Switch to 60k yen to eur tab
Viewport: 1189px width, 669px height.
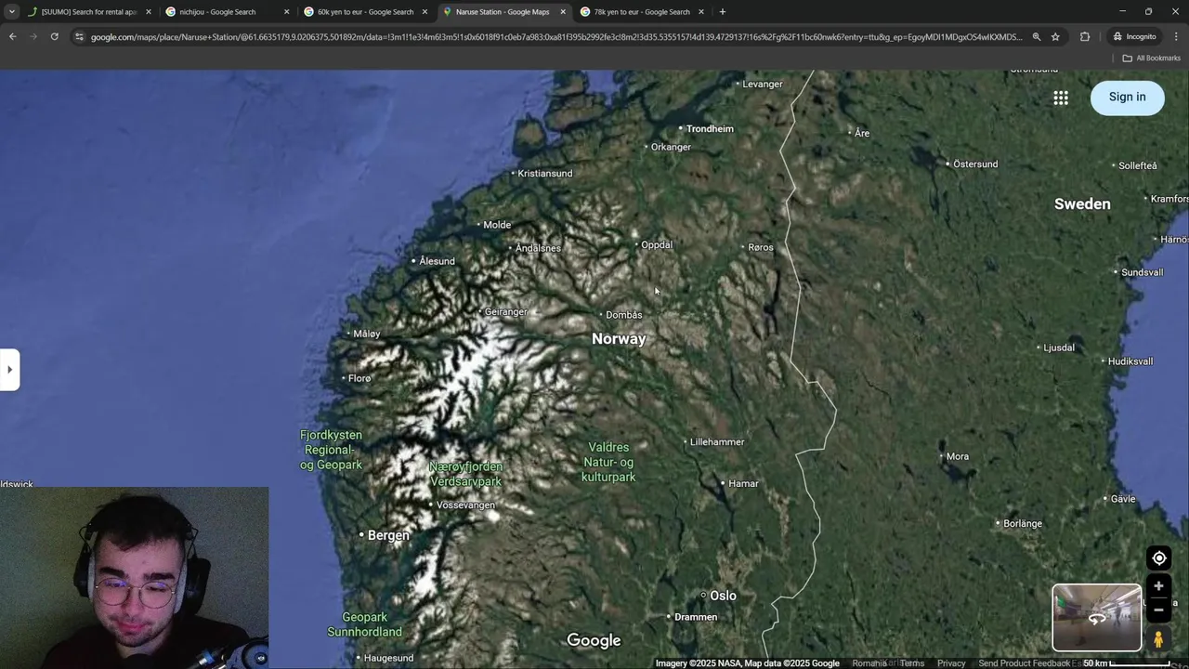point(365,12)
